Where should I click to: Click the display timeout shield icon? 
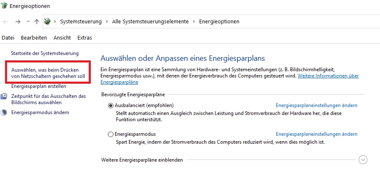tap(4, 96)
